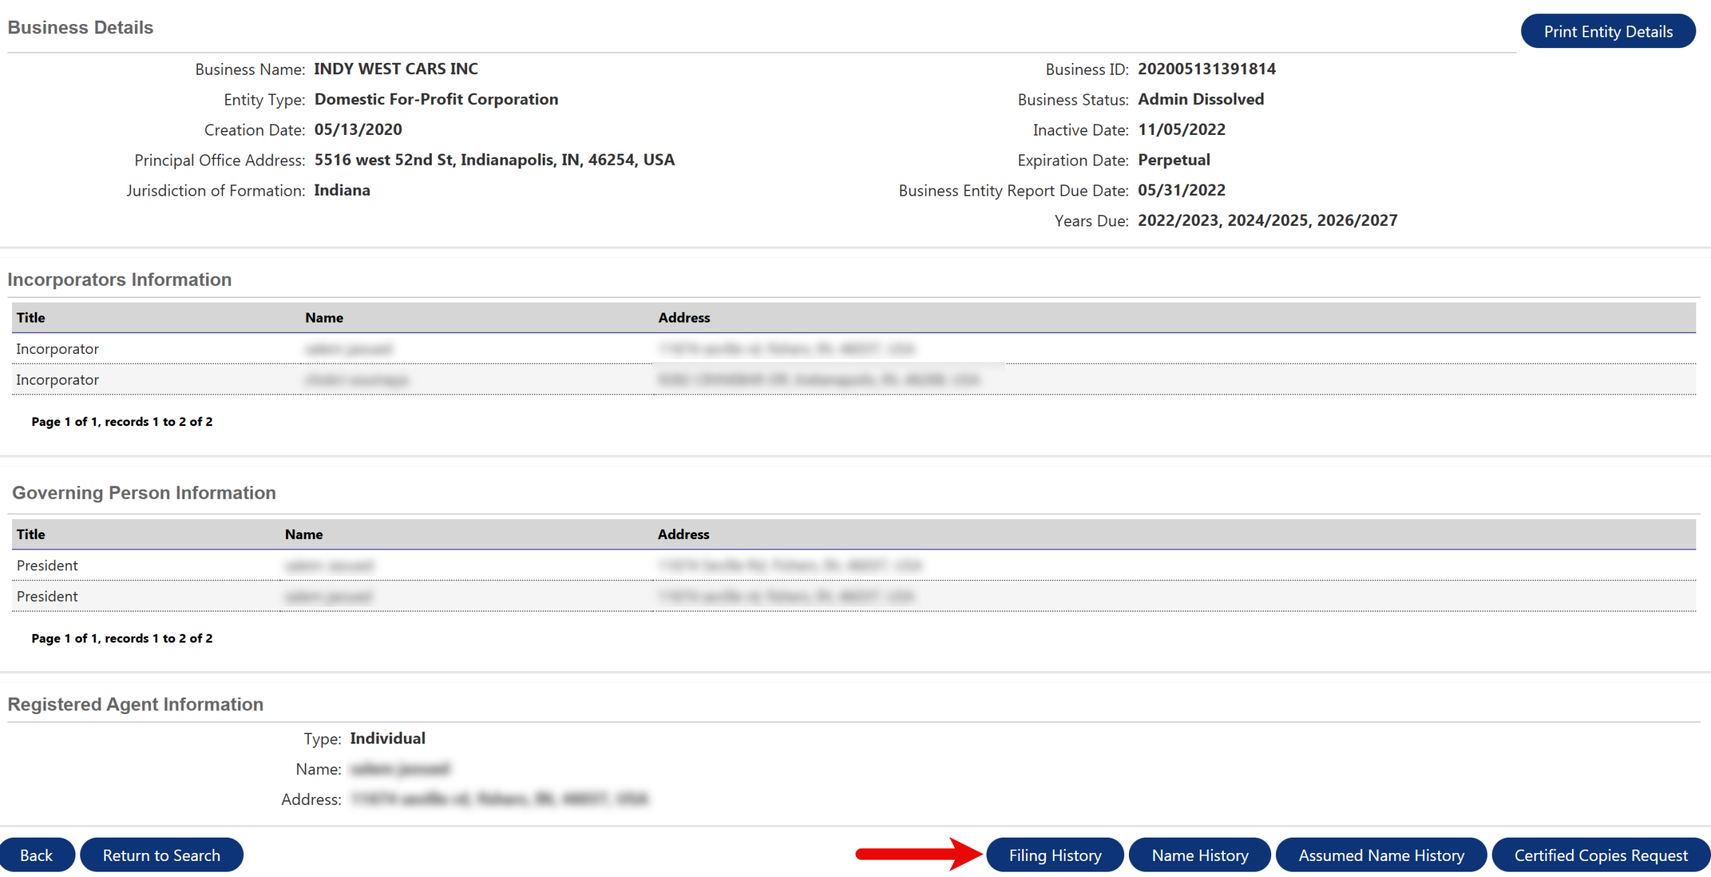Click the Governing Person table pagination summary
Image resolution: width=1711 pixels, height=877 pixels.
click(x=122, y=638)
